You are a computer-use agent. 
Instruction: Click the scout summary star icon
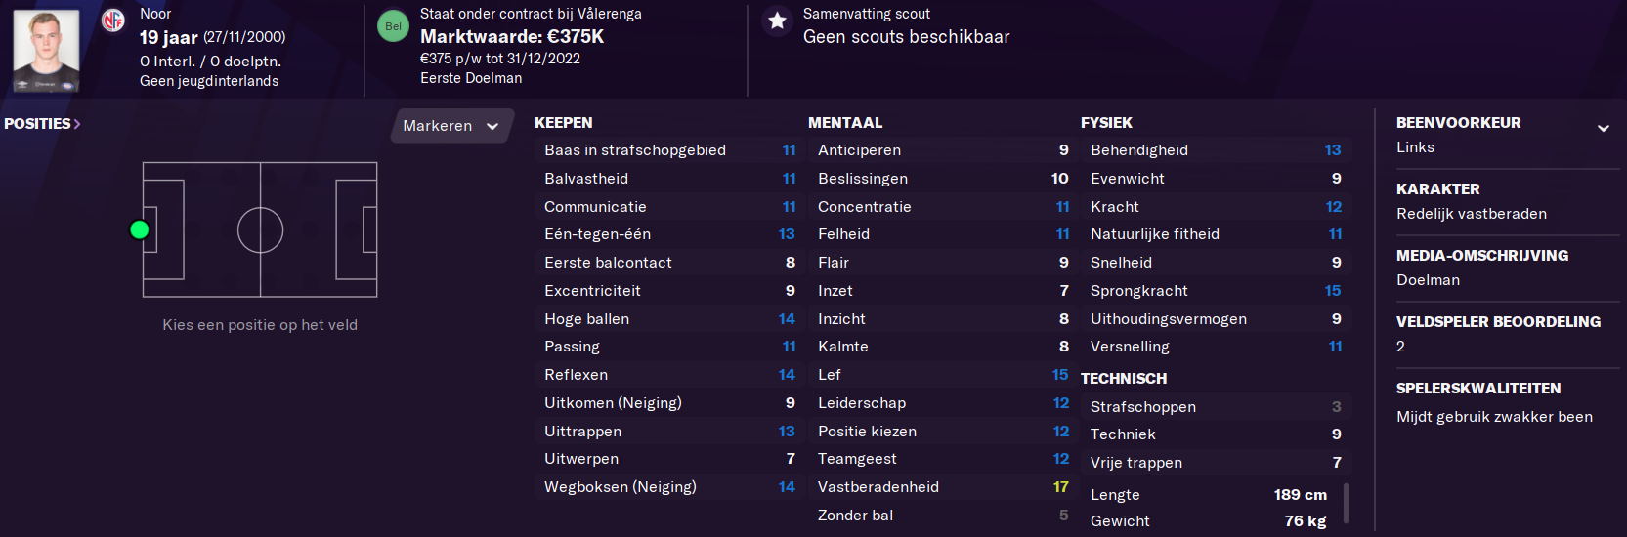[x=777, y=21]
